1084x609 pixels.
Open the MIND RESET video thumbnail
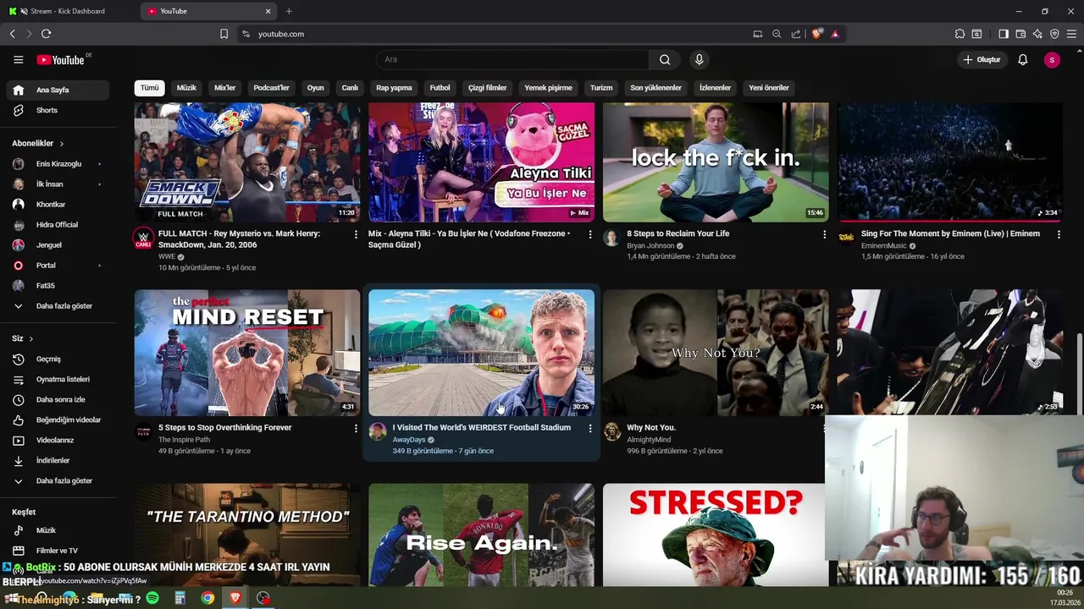246,353
